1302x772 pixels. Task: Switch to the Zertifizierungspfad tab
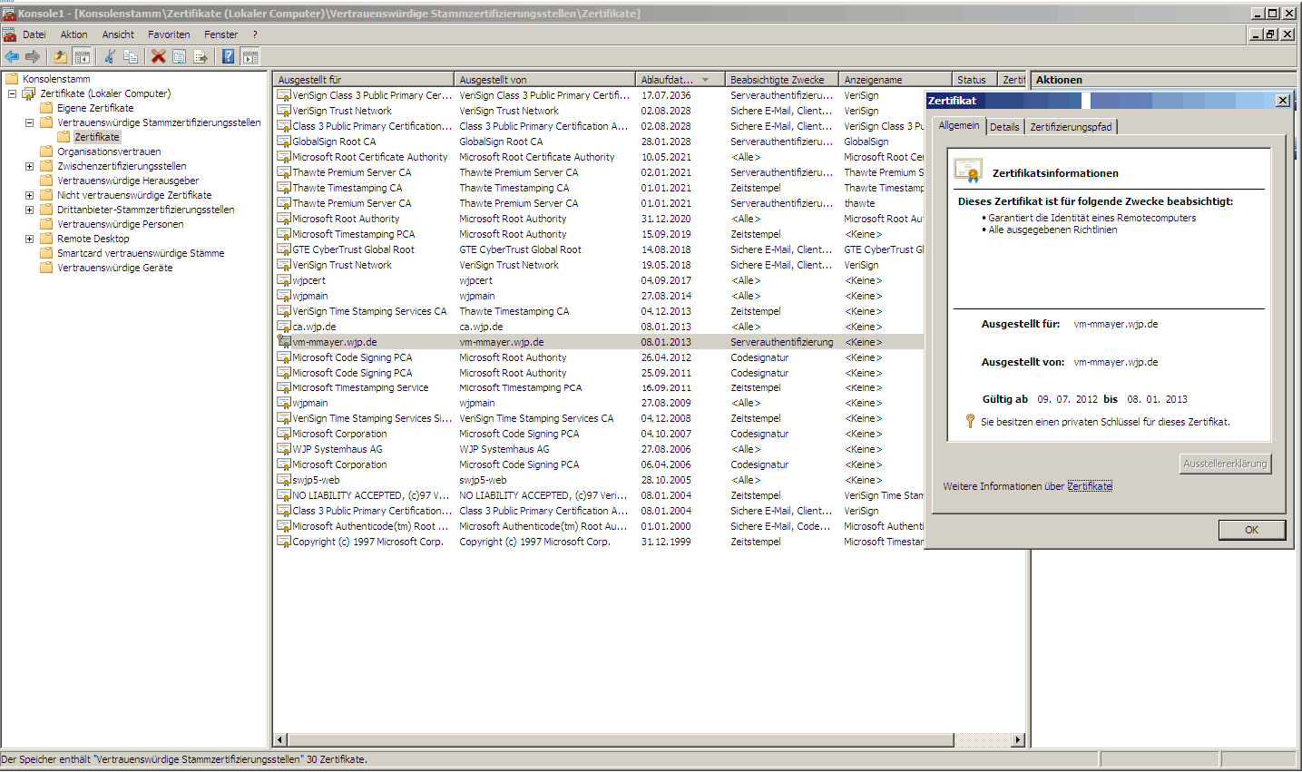[1071, 127]
